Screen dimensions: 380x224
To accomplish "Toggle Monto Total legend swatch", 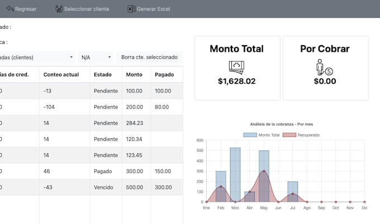I will click(250, 135).
